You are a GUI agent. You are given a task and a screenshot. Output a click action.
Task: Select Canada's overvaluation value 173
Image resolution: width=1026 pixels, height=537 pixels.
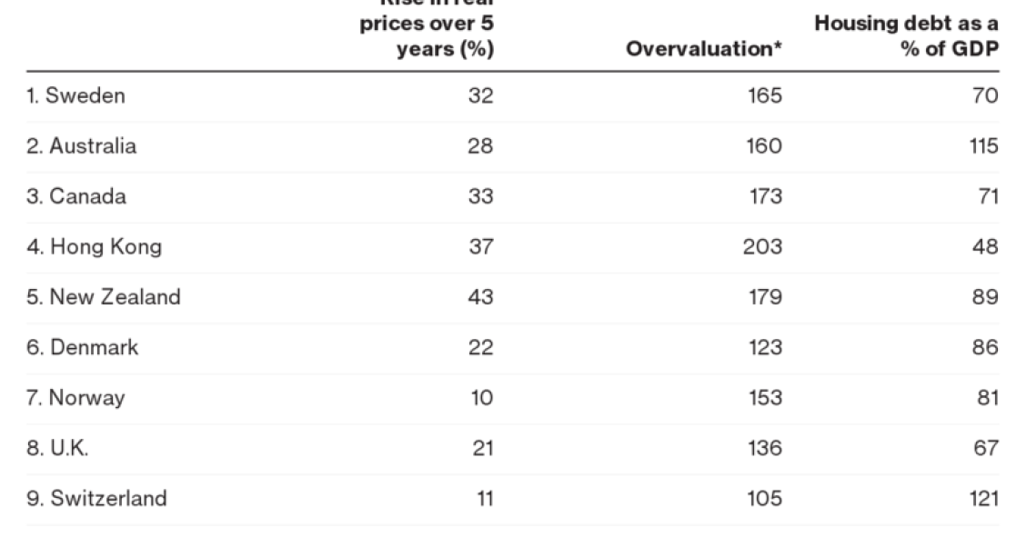tap(762, 196)
